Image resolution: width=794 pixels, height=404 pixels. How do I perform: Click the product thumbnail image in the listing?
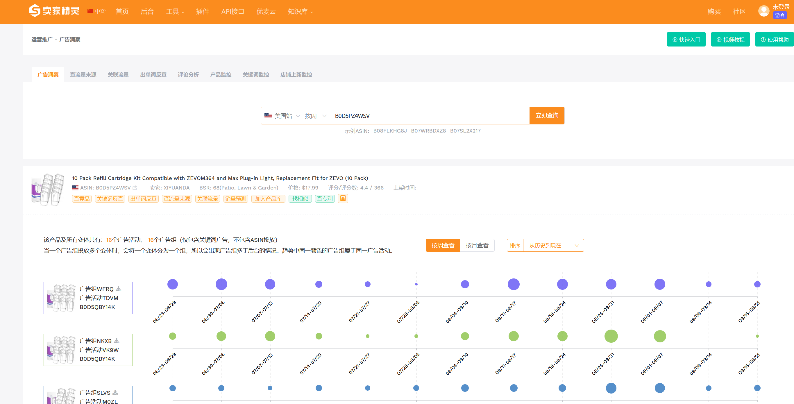tap(48, 189)
